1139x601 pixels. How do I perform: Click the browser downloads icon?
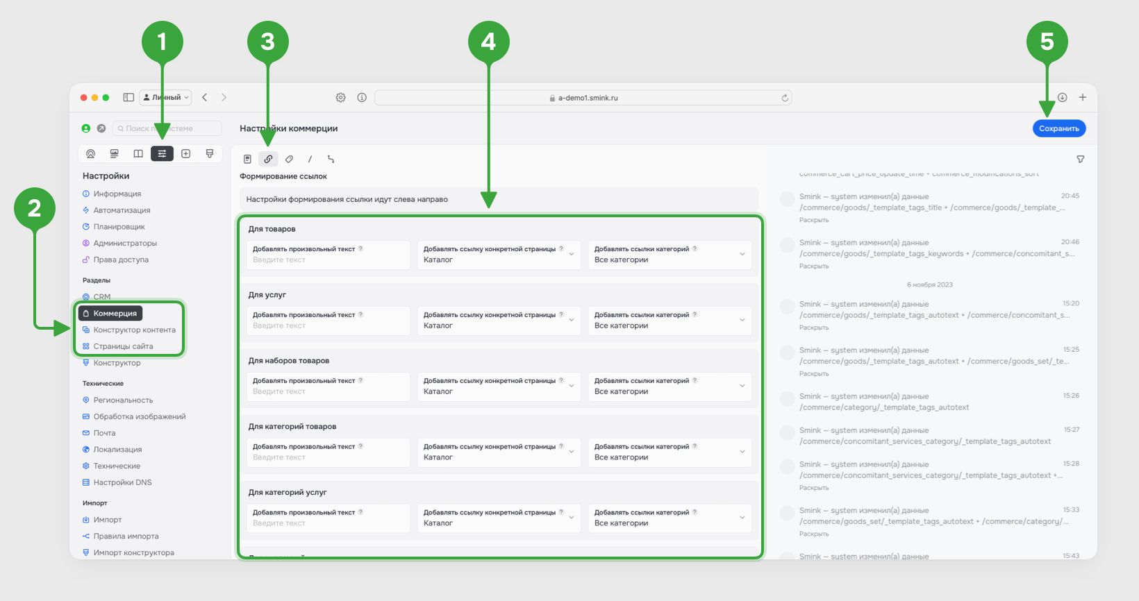[1062, 97]
